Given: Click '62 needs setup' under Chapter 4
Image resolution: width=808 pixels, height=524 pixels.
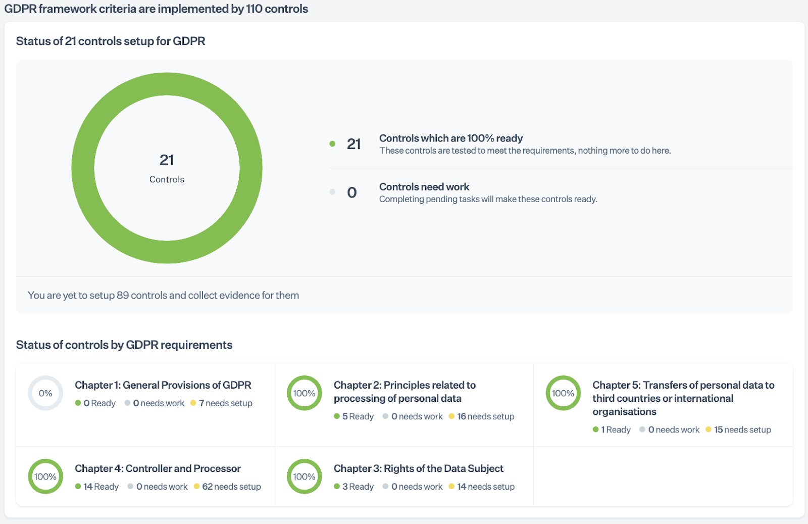Looking at the screenshot, I should pyautogui.click(x=231, y=487).
